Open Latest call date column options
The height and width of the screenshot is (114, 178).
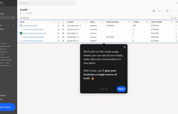172,22
